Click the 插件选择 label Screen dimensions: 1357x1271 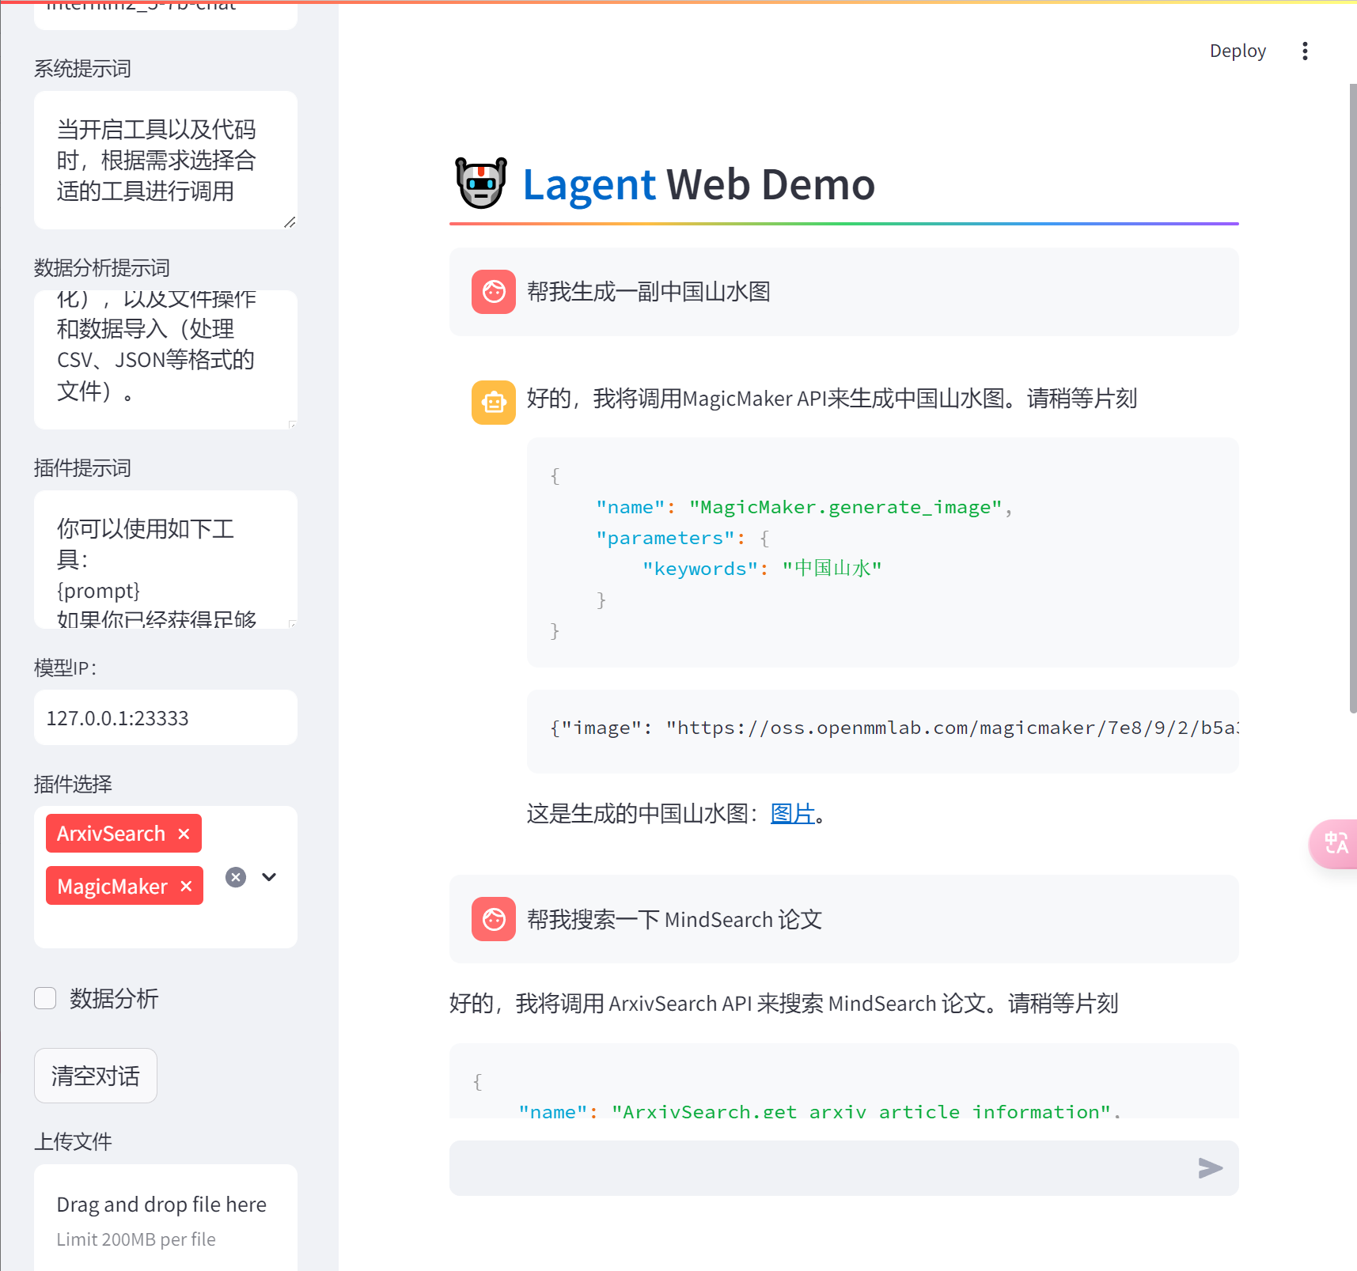(x=73, y=784)
